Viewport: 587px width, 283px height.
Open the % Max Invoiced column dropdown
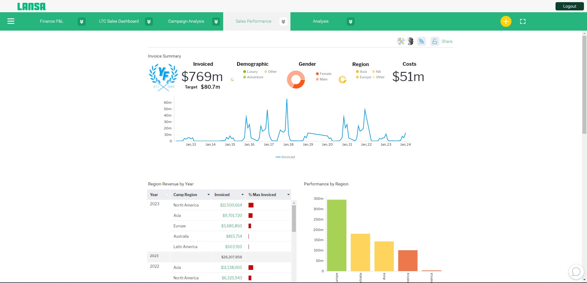click(x=288, y=195)
